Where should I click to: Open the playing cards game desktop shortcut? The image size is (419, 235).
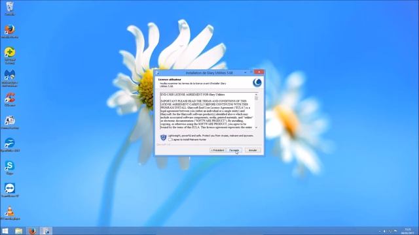click(10, 122)
